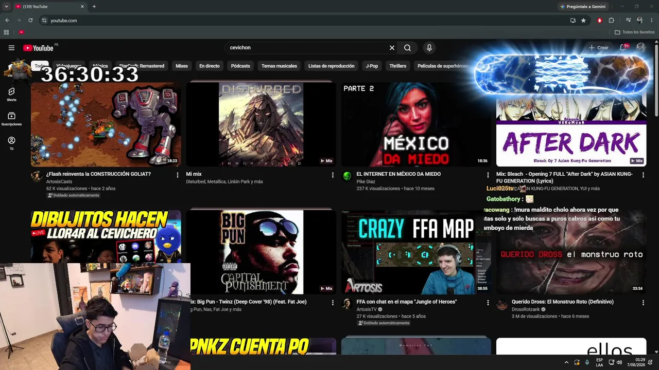
Task: Select the Pódcasts filter chip
Action: tap(240, 66)
